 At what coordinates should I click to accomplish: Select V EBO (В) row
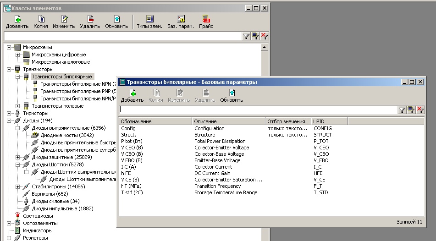[x=271, y=160]
